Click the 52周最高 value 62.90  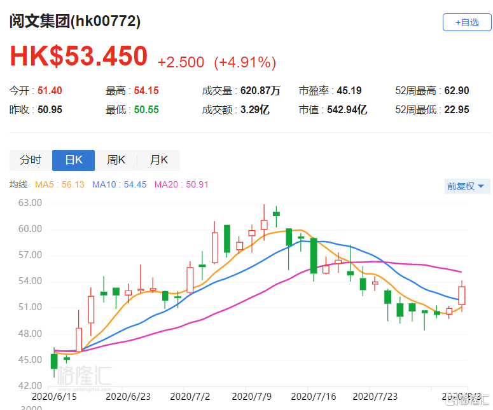pyautogui.click(x=457, y=91)
